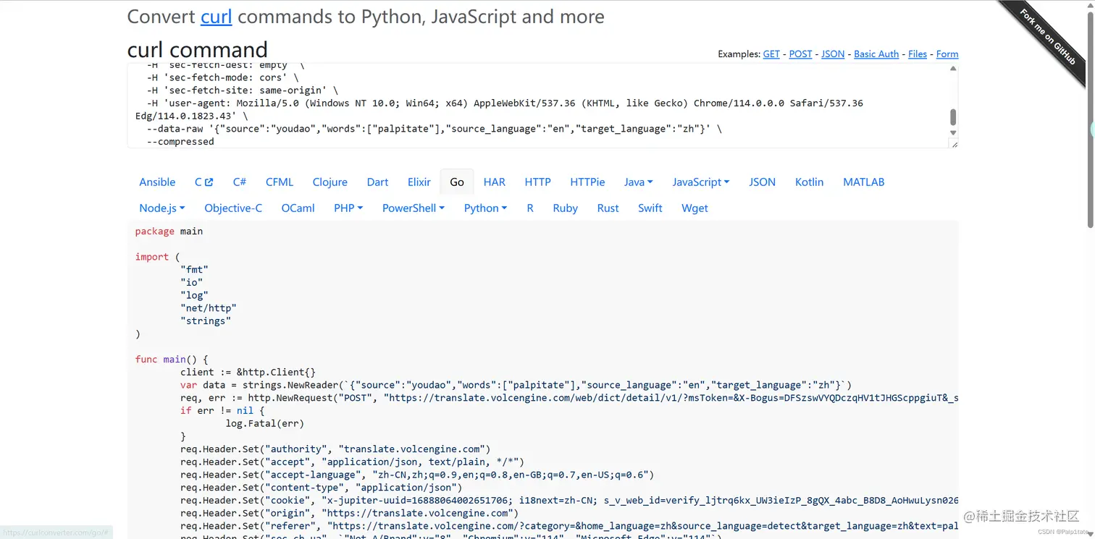Image resolution: width=1095 pixels, height=539 pixels.
Task: Click the 'client := &http.Client{}' line
Action: point(248,373)
